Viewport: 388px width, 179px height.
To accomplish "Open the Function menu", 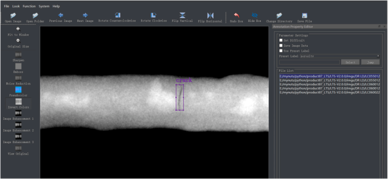I will pos(29,6).
